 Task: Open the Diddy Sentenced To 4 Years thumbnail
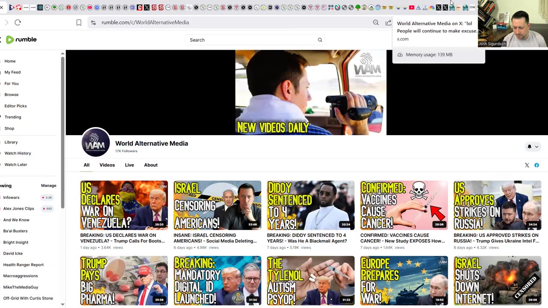pos(310,205)
